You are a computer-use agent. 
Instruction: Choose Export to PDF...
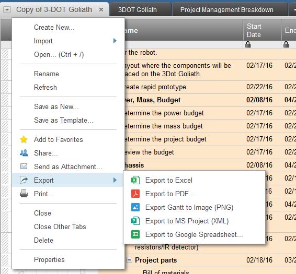170,194
